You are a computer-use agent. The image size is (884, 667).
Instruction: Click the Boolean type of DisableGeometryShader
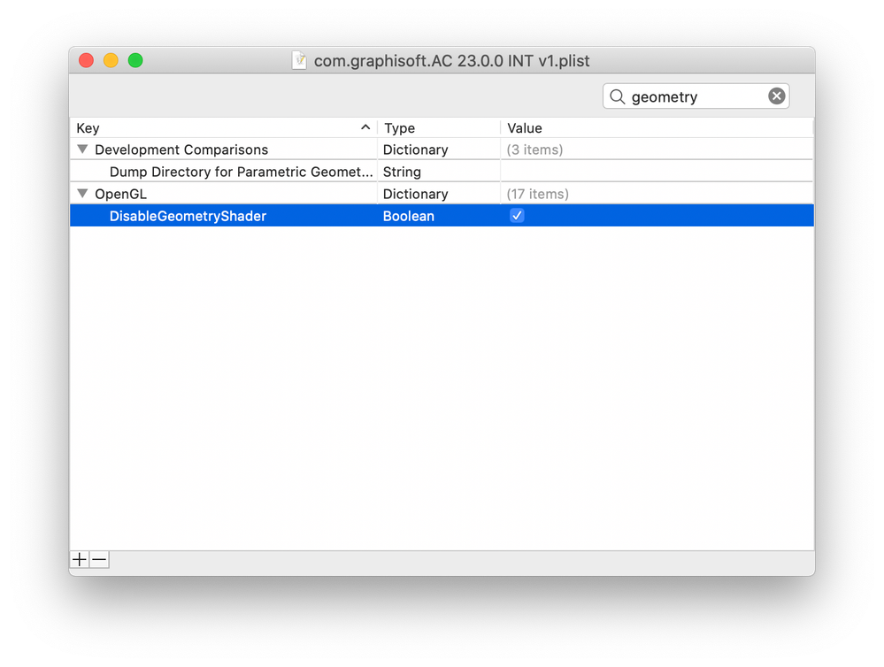[x=409, y=216]
